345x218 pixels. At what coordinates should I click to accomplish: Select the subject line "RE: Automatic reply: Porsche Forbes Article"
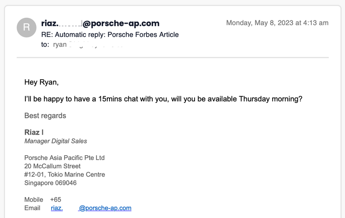tap(110, 35)
